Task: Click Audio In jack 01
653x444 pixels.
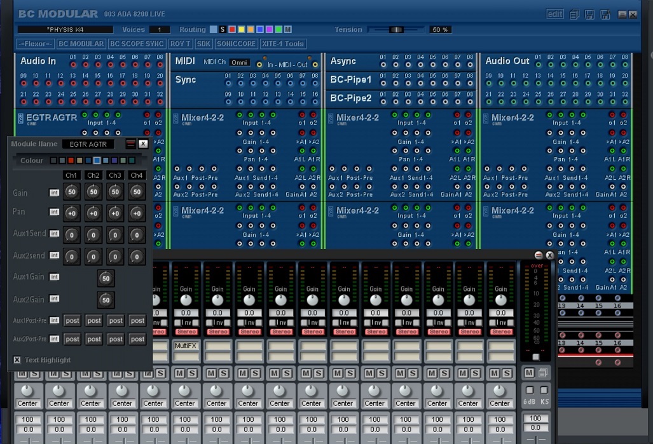Action: tap(73, 65)
